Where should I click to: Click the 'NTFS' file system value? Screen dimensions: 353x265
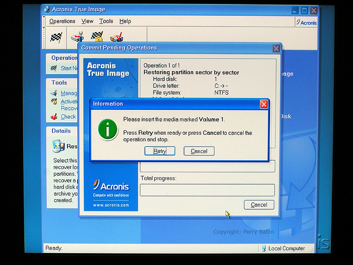222,93
